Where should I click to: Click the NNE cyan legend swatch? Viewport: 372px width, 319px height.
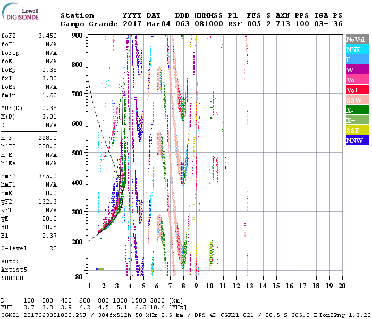[x=357, y=49]
